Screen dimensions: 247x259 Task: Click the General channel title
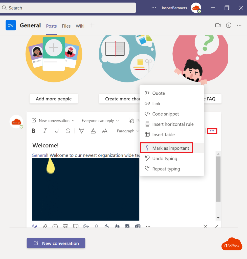[x=30, y=26]
